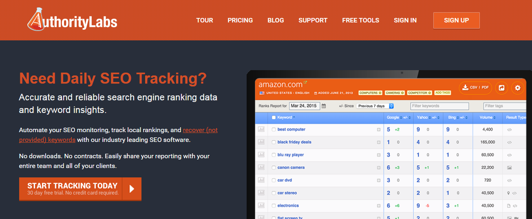
Task: Open the chart icon for black friday deals
Action: (x=261, y=142)
